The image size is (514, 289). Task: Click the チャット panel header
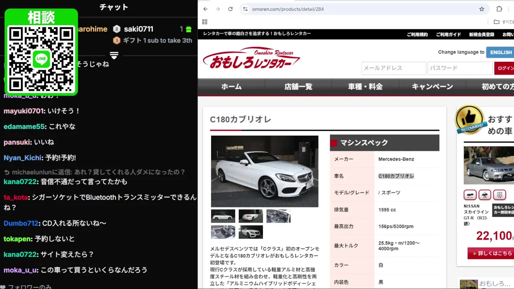(114, 7)
